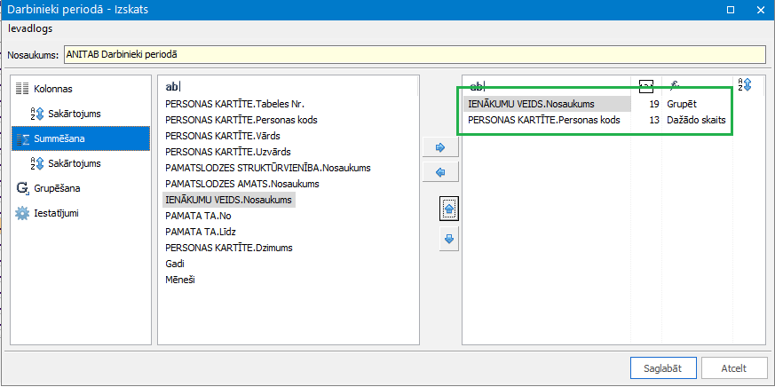Viewport: 775px width, 387px height.
Task: Select PAMATSLODZES AMATS.Nosaukums field
Action: pos(242,184)
